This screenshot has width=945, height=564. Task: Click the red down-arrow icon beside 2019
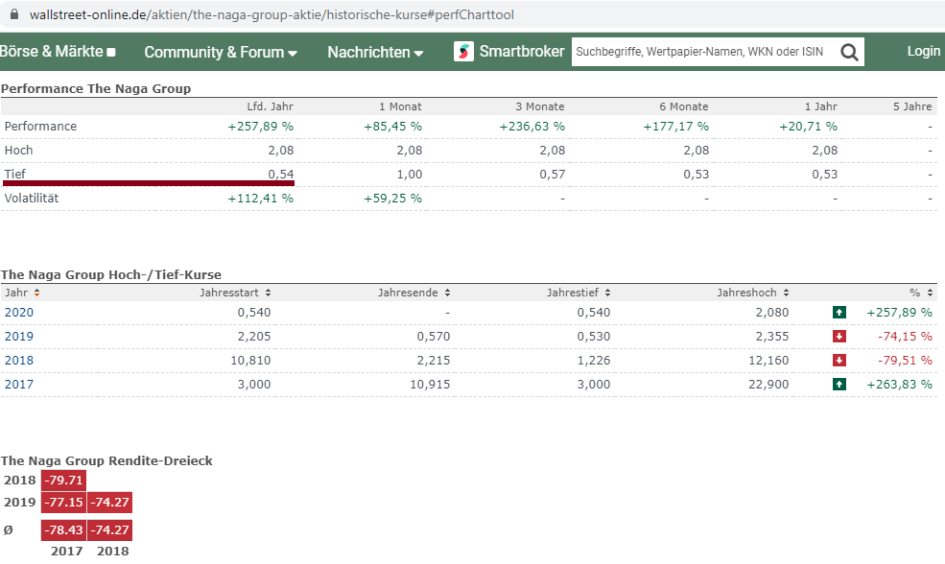click(x=839, y=336)
